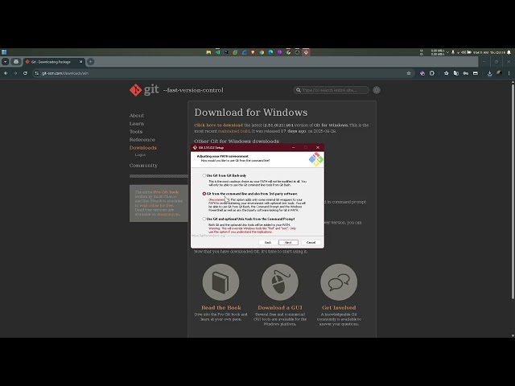The width and height of the screenshot is (515, 386).
Task: Select Git from command line and 3rd-party software
Action: [204, 194]
